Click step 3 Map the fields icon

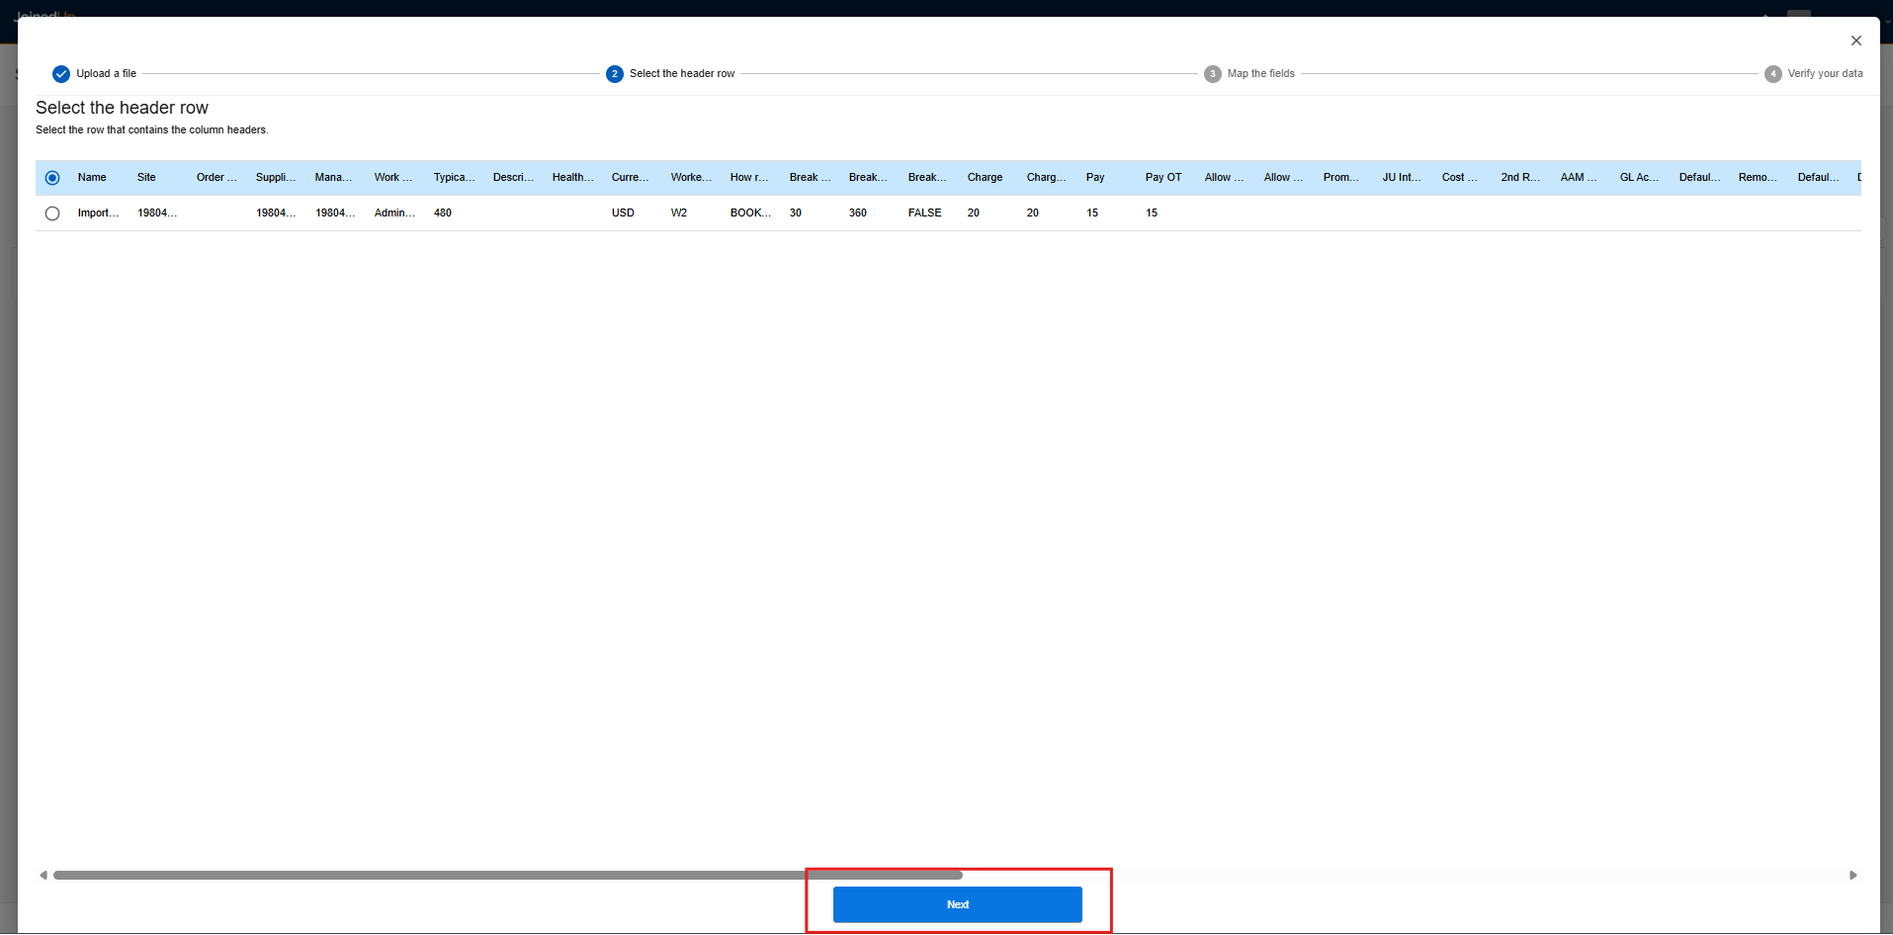pos(1212,74)
